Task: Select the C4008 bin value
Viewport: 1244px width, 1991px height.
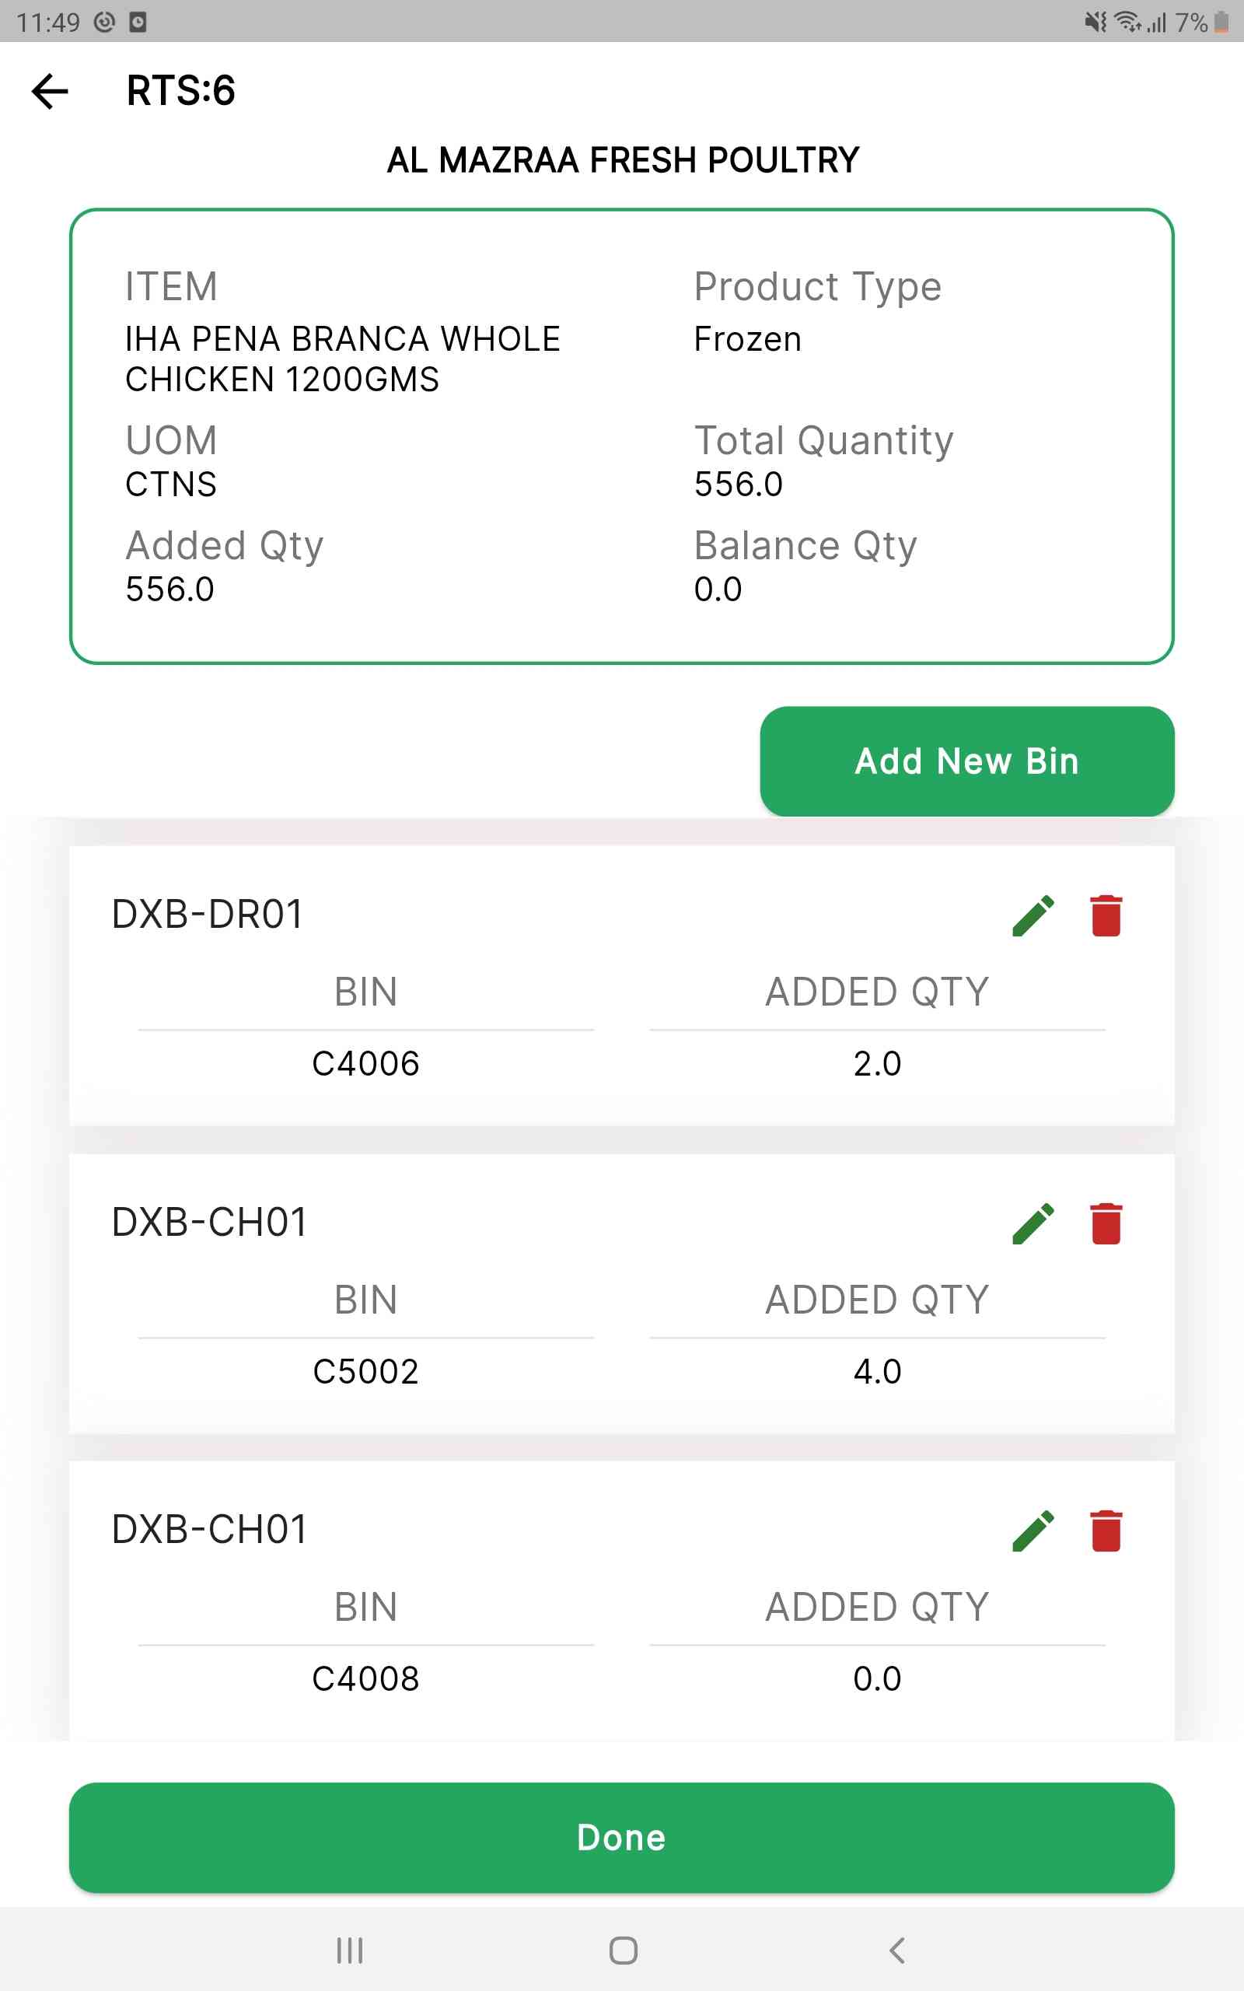Action: 366,1678
